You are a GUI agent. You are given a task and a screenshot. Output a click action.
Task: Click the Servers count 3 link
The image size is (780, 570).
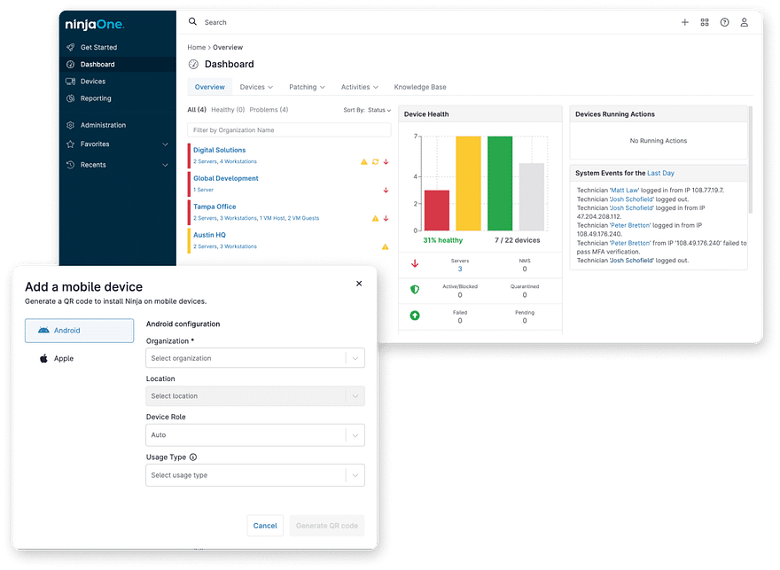pos(460,269)
